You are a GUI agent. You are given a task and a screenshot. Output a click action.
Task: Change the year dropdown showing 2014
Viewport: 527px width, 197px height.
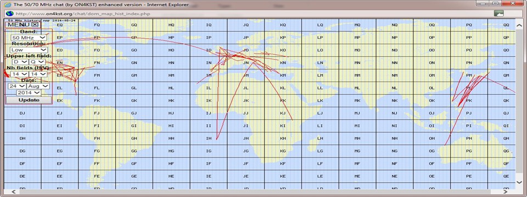(29, 92)
